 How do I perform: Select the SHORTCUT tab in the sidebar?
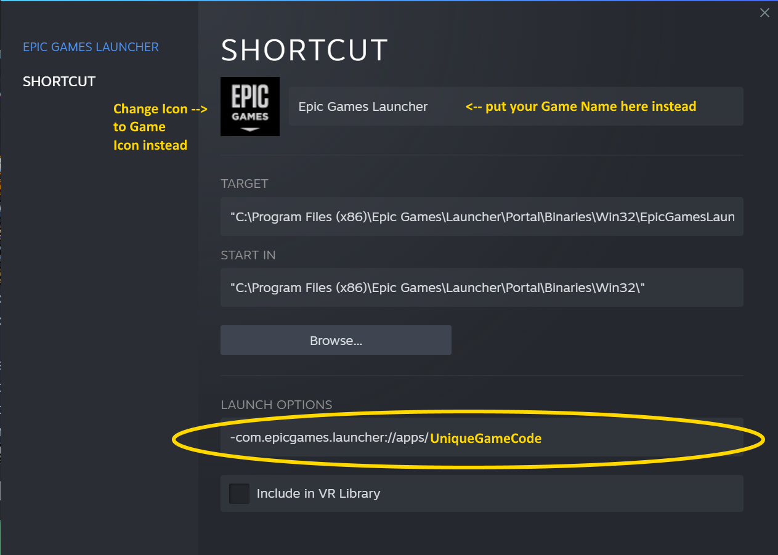coord(59,81)
